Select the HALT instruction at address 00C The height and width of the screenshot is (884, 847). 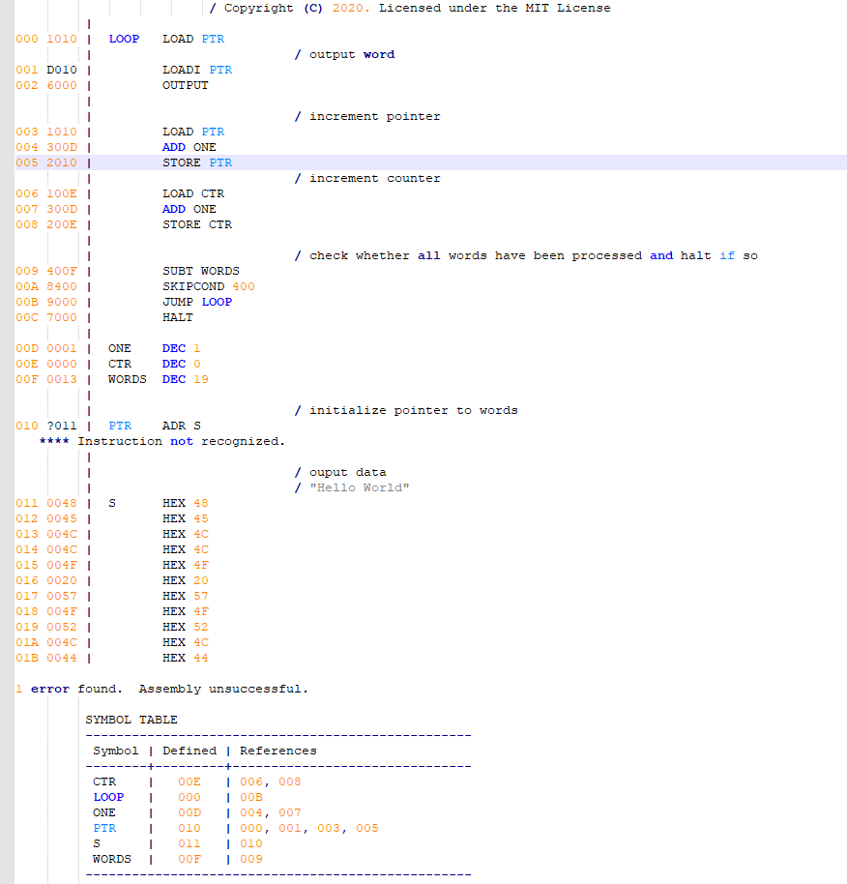177,317
